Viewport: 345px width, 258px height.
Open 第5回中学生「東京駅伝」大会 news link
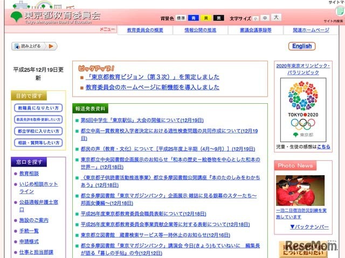click(x=142, y=120)
